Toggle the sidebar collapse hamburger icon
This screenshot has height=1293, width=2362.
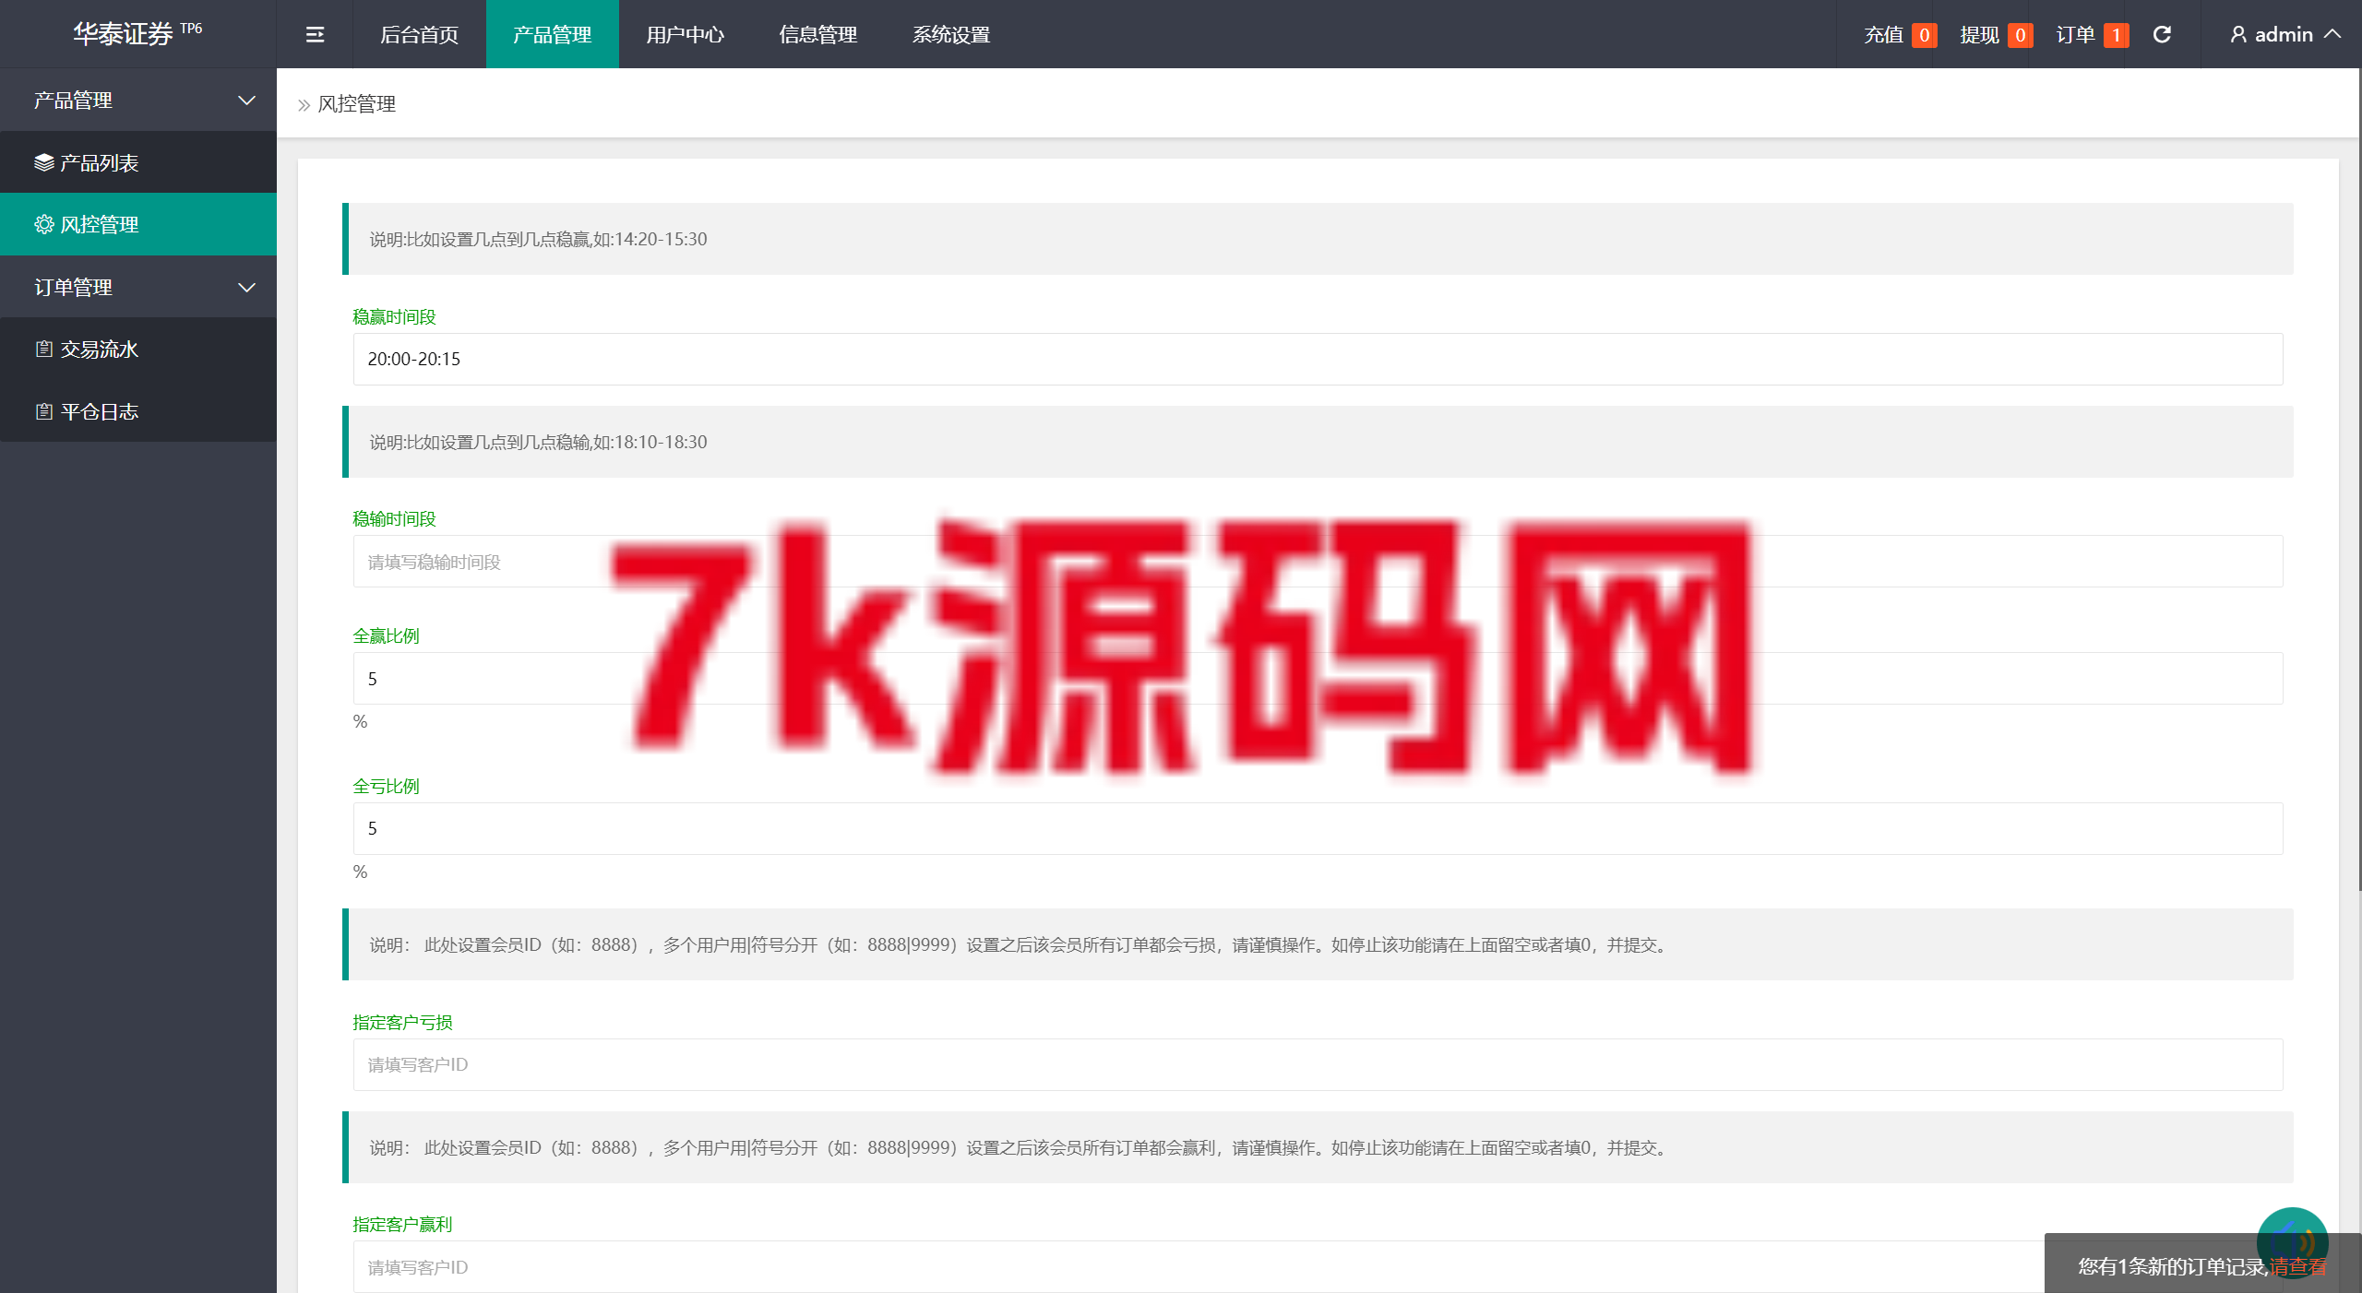point(315,35)
